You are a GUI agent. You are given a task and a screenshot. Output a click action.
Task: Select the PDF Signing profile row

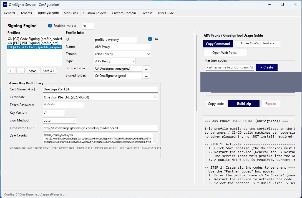pyautogui.click(x=34, y=43)
